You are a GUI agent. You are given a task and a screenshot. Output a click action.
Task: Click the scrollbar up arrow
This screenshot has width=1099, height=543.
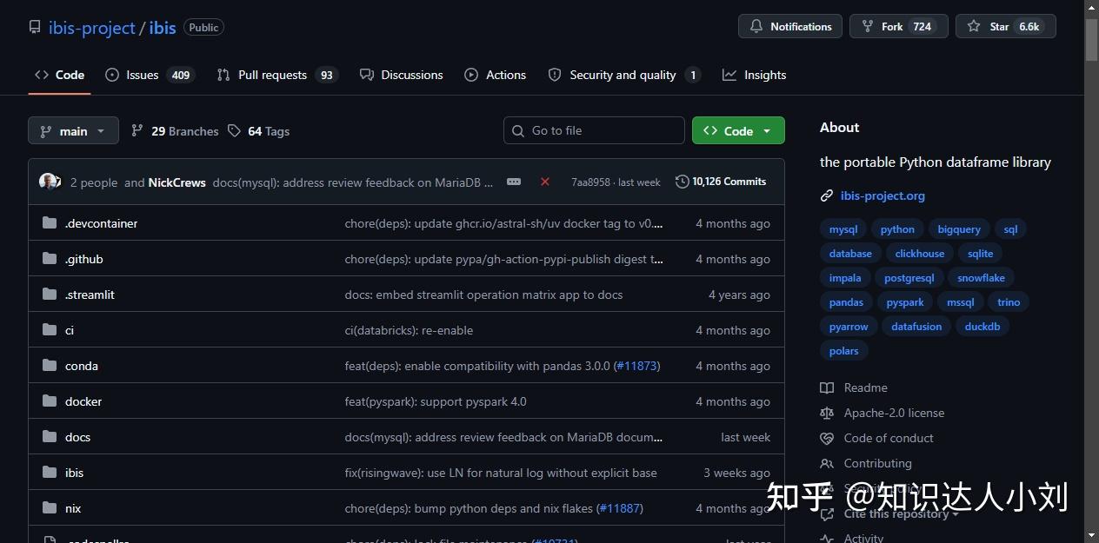point(1091,7)
